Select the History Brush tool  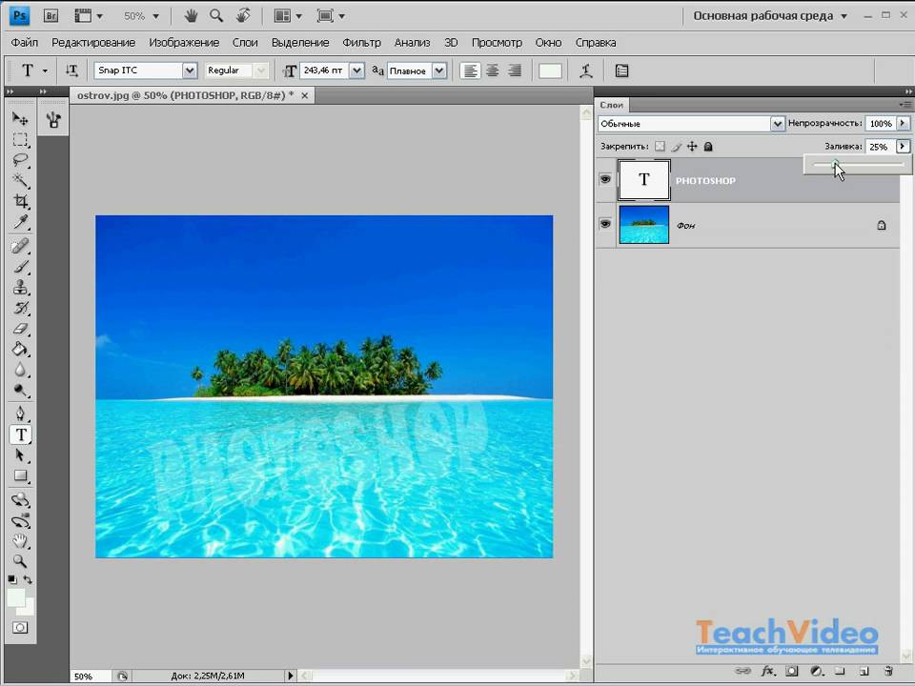(x=20, y=308)
